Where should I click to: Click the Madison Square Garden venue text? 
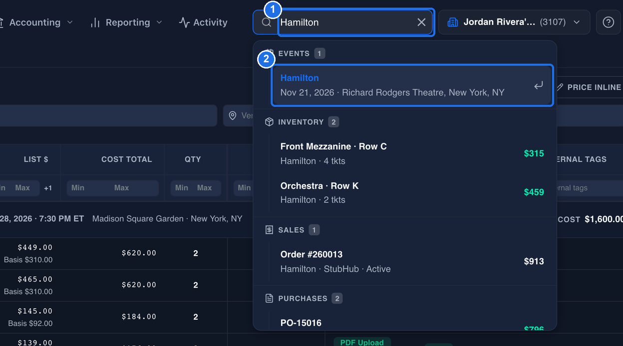point(138,219)
